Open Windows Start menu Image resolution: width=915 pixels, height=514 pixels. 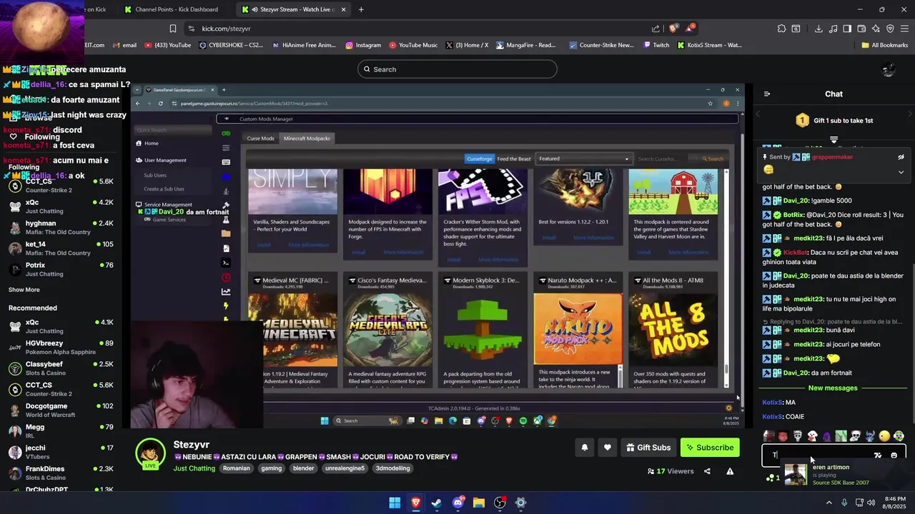tap(395, 503)
